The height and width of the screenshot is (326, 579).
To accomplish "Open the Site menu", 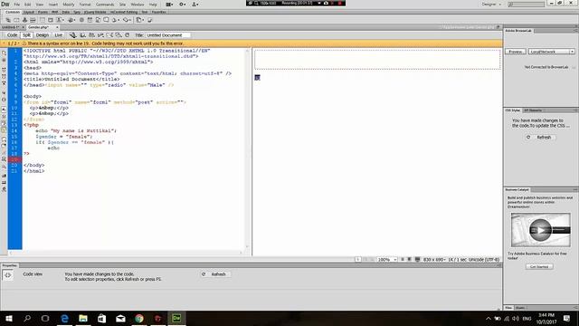I will (123, 5).
